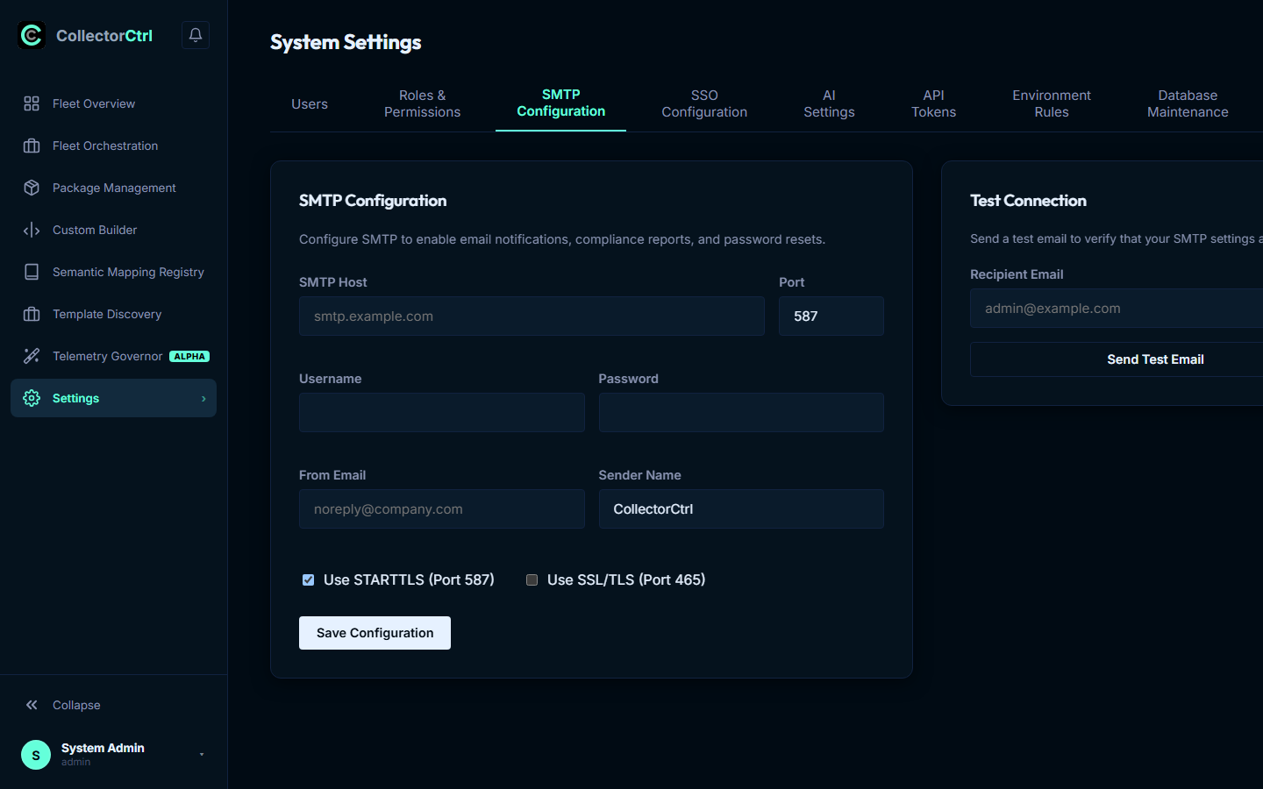
Task: Open the Roles & Permissions tab
Action: coord(422,103)
